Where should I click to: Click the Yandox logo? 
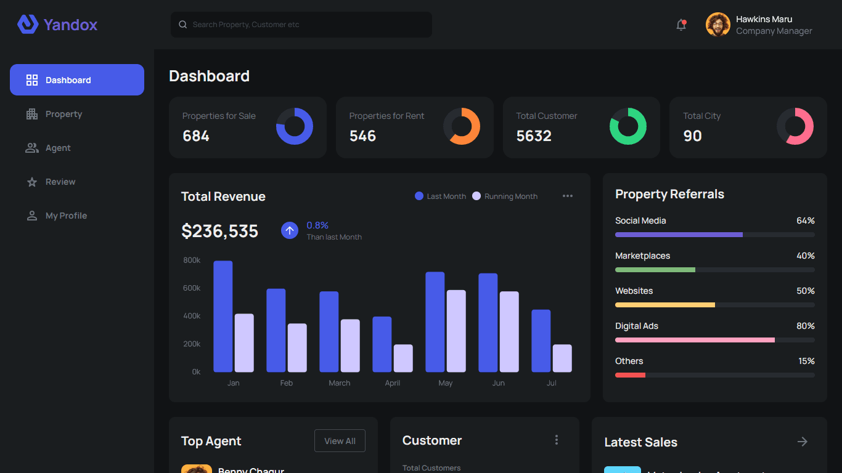pyautogui.click(x=57, y=25)
